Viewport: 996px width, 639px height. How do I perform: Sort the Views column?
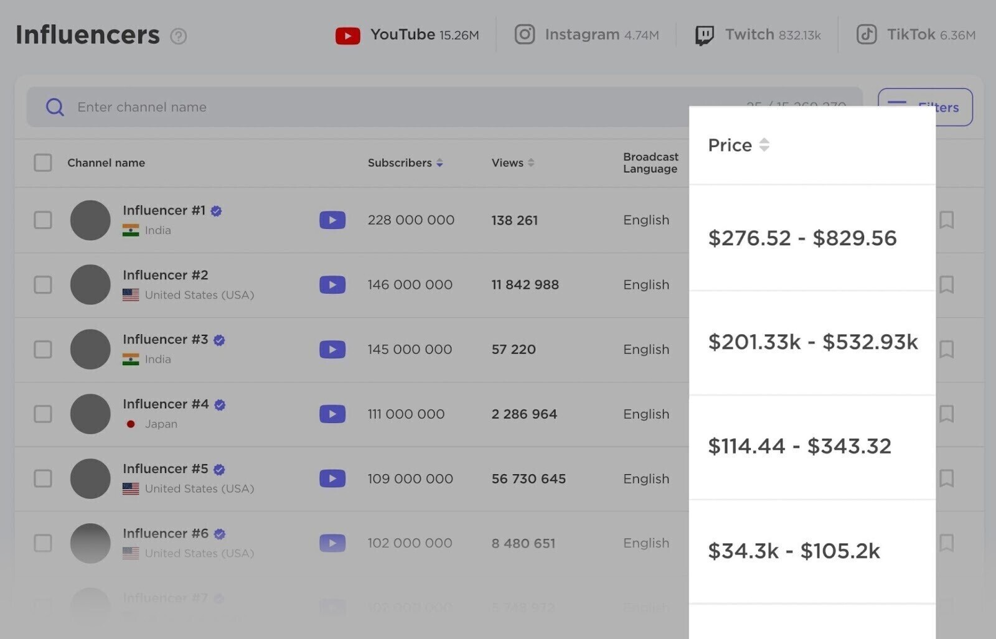click(531, 162)
